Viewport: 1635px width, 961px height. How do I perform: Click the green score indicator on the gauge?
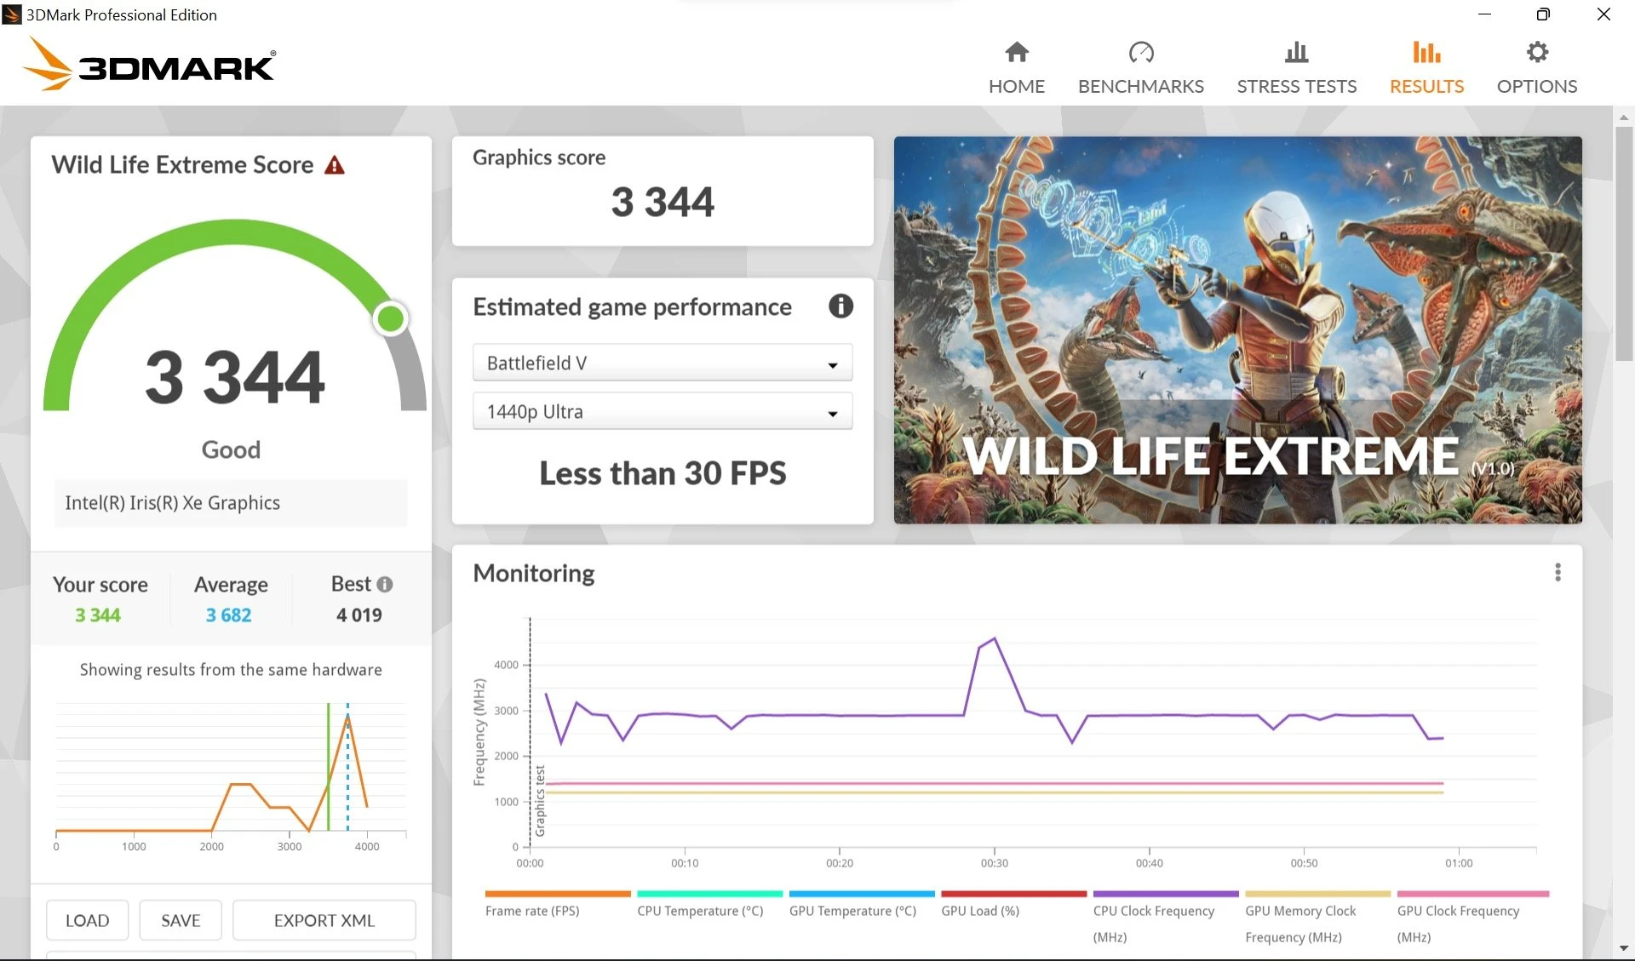click(x=391, y=319)
